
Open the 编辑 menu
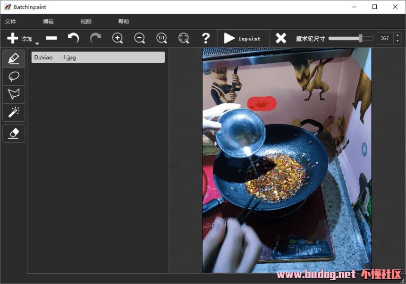(48, 21)
